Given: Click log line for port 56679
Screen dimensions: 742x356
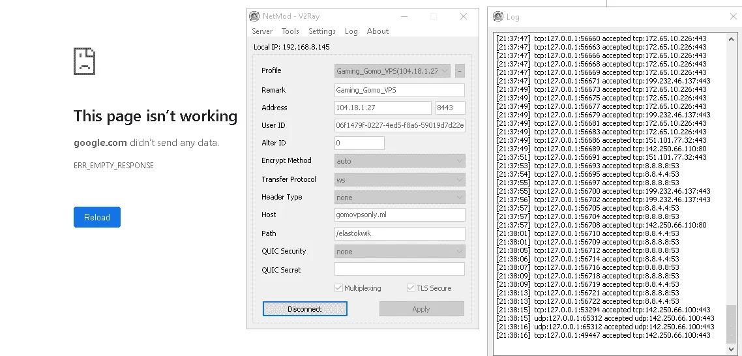Looking at the screenshot, I should point(603,115).
